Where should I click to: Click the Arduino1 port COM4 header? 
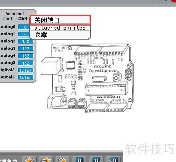[x=15, y=16]
